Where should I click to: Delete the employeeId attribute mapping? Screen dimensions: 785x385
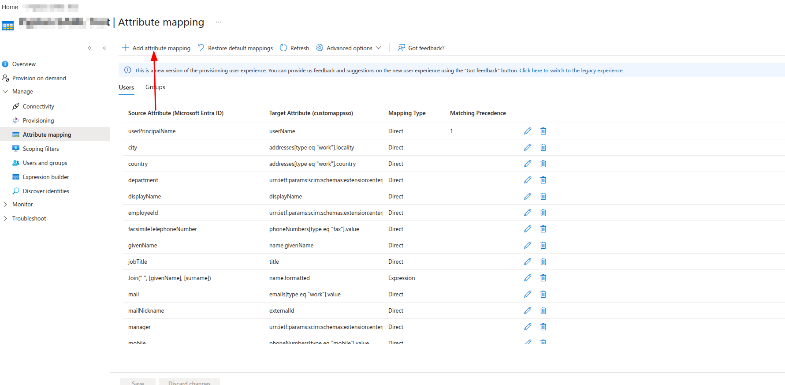(x=543, y=213)
